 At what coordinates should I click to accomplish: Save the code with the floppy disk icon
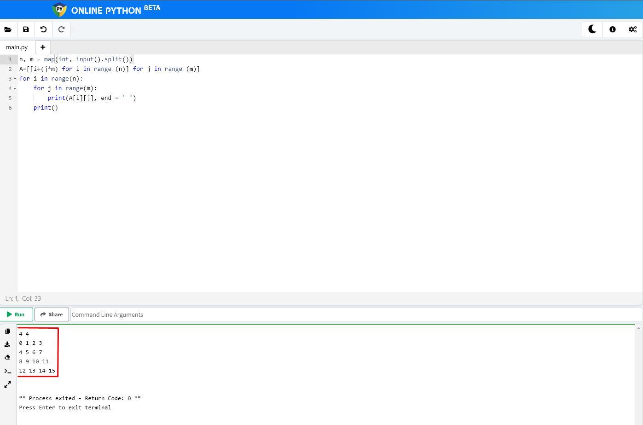pos(26,29)
